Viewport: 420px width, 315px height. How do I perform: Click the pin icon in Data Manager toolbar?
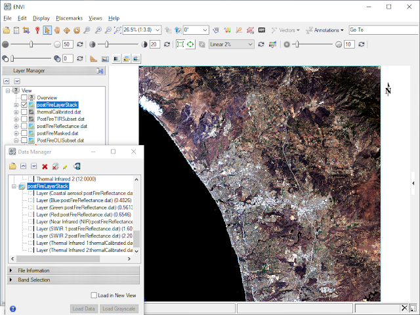66,167
